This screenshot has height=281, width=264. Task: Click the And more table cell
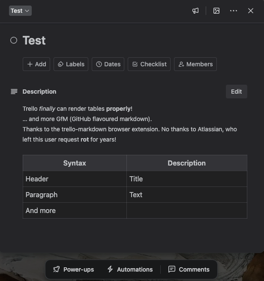pyautogui.click(x=75, y=210)
